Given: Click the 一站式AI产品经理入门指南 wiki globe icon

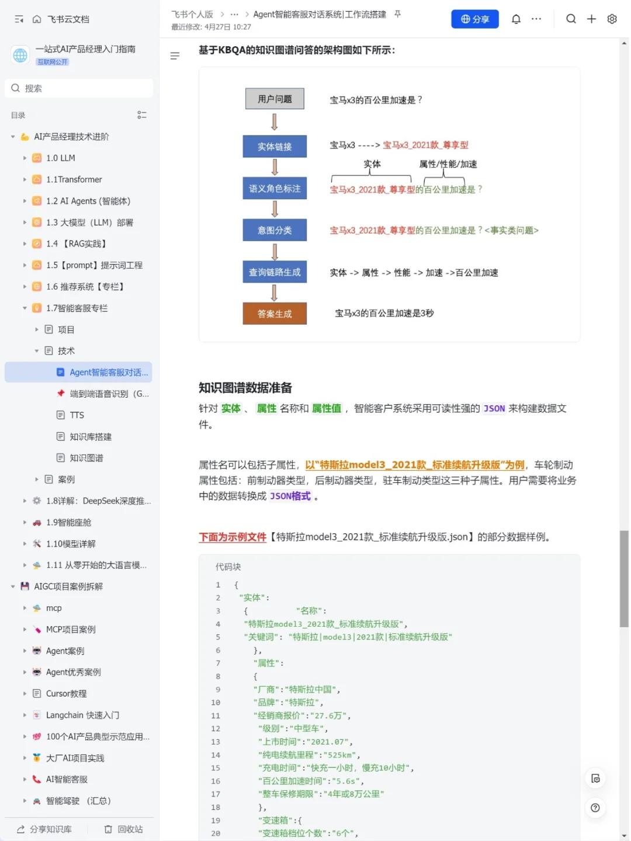Looking at the screenshot, I should (x=20, y=55).
